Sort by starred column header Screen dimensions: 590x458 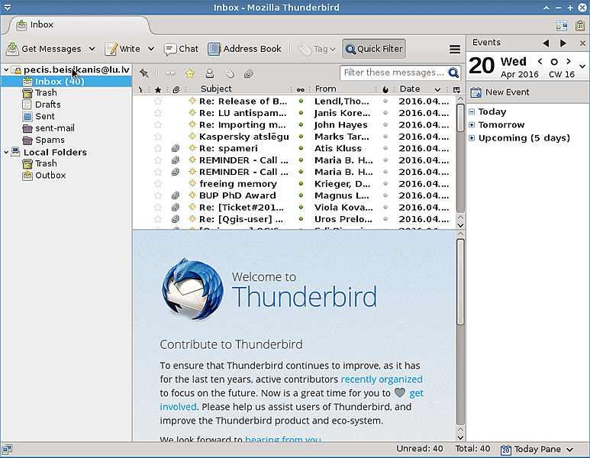point(158,89)
